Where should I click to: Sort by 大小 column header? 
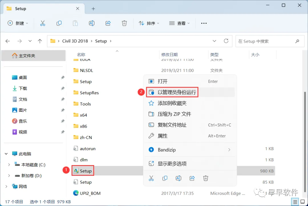255,55
